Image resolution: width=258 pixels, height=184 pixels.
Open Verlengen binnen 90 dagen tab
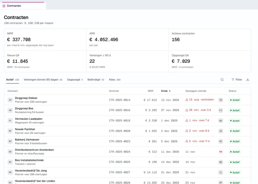coord(43,80)
